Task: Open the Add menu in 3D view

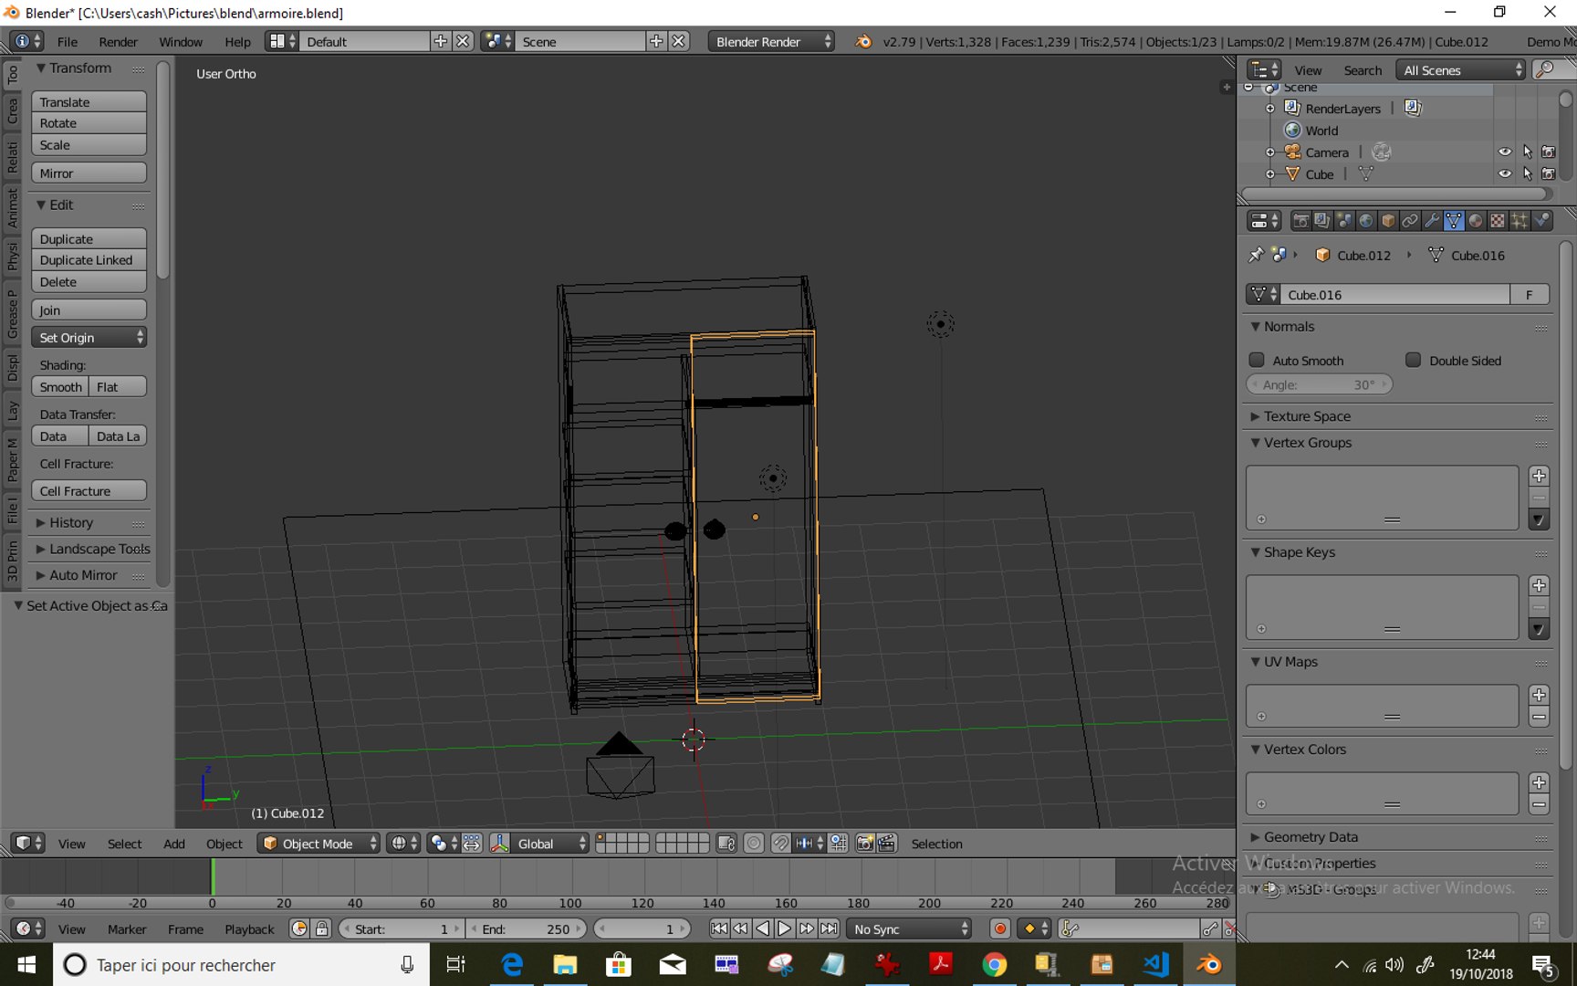Action: click(174, 844)
